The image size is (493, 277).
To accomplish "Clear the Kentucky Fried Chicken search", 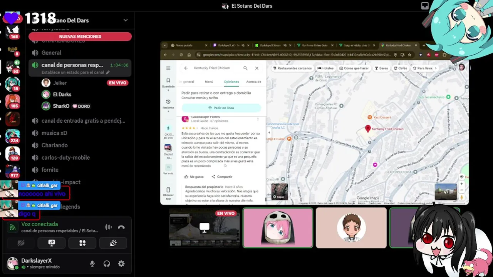I will tap(257, 68).
